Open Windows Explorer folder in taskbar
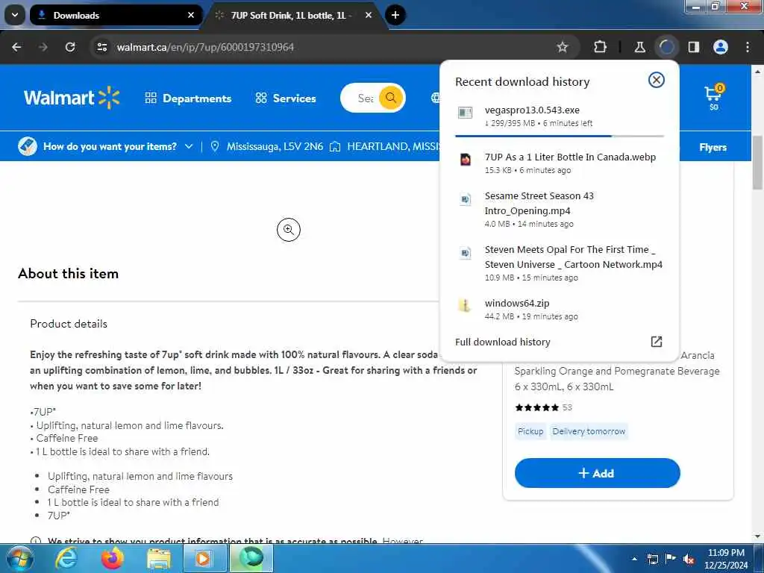Image resolution: width=764 pixels, height=573 pixels. [159, 558]
